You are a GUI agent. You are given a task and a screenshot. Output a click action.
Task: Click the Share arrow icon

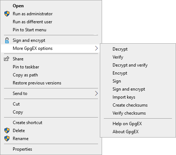tap(7, 59)
